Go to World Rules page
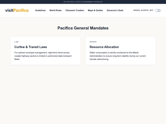 tap(55, 10)
